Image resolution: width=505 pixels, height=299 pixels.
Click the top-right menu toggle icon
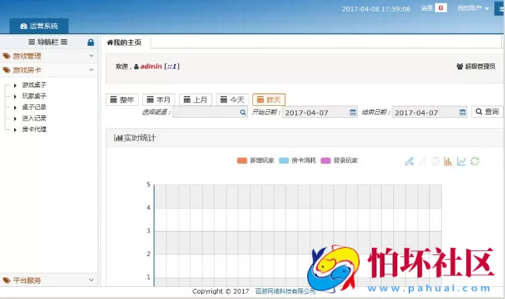tap(500, 9)
